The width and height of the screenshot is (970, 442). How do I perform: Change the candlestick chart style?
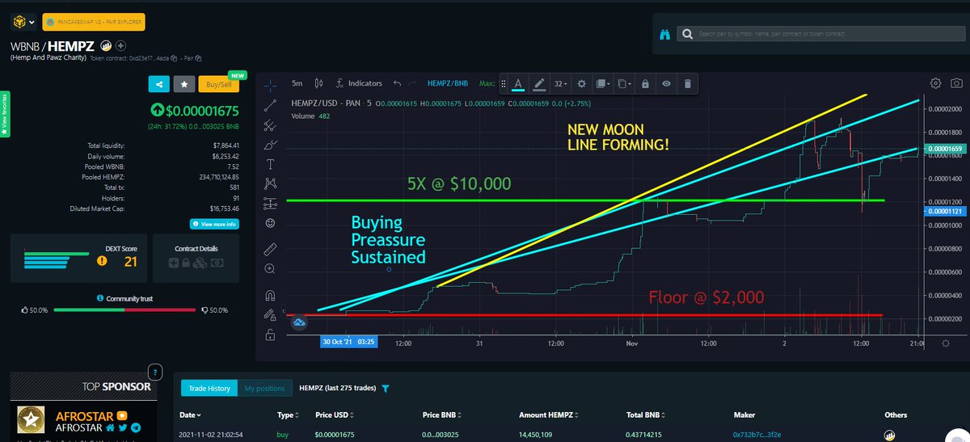318,83
